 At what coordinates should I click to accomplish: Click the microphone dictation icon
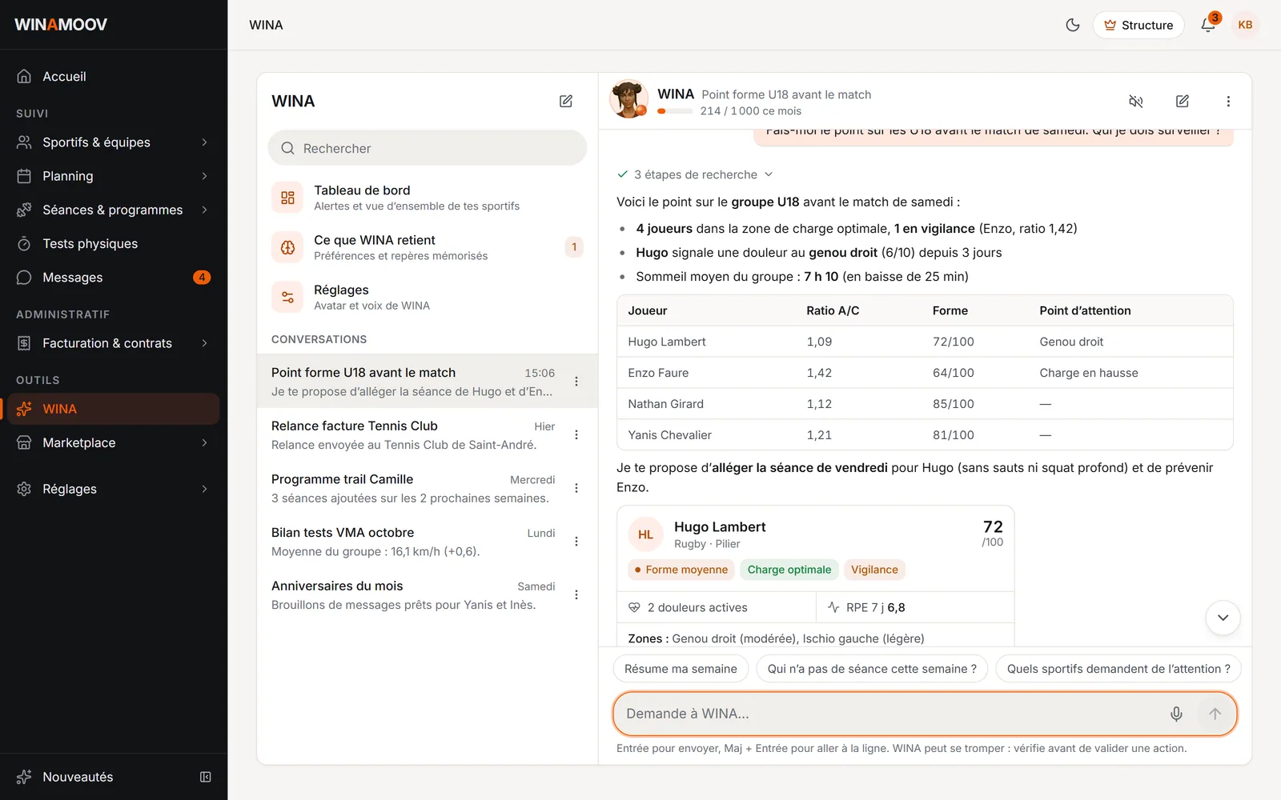(1176, 714)
